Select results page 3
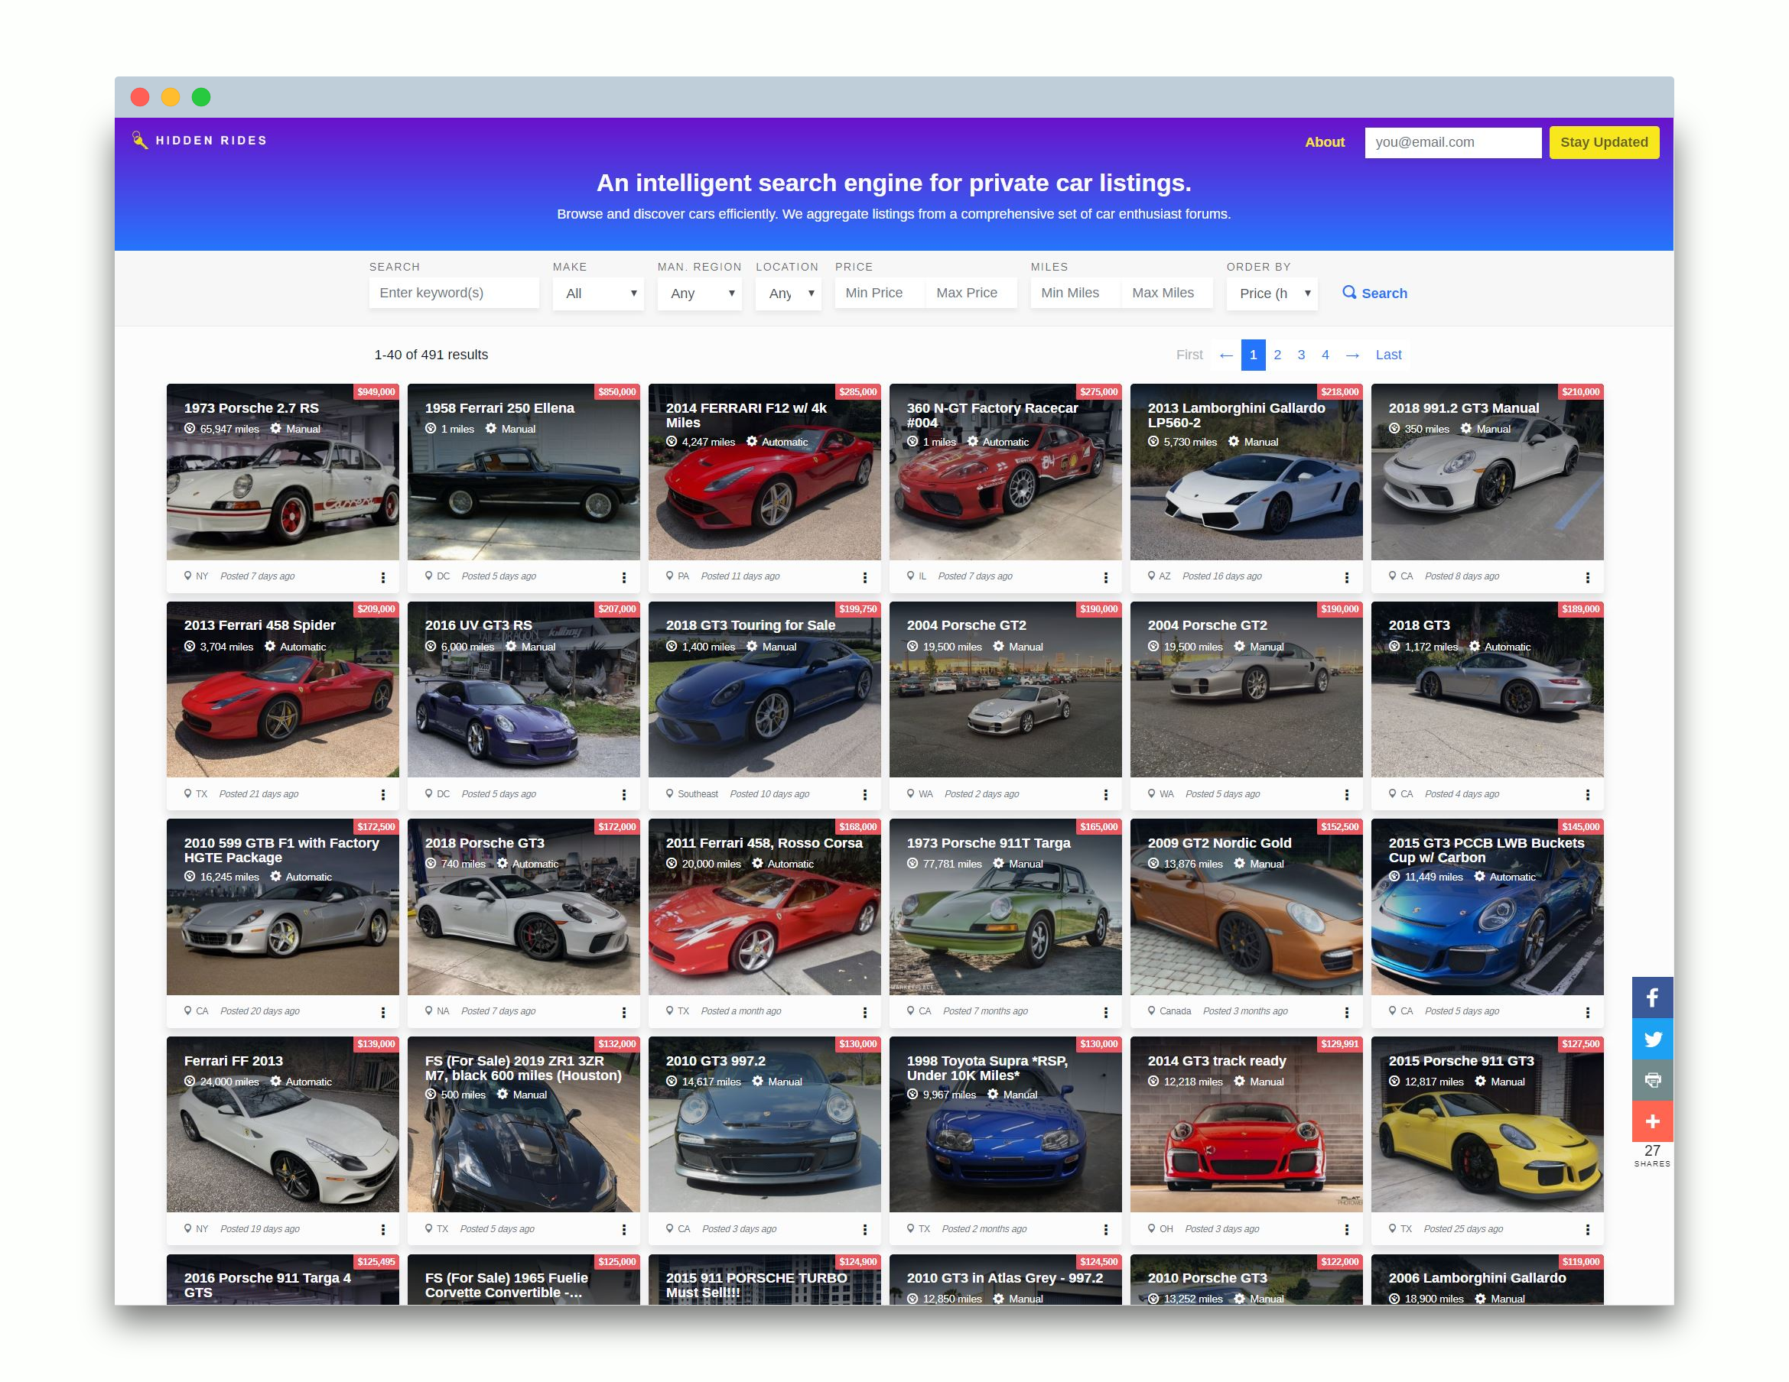1789x1382 pixels. tap(1301, 355)
